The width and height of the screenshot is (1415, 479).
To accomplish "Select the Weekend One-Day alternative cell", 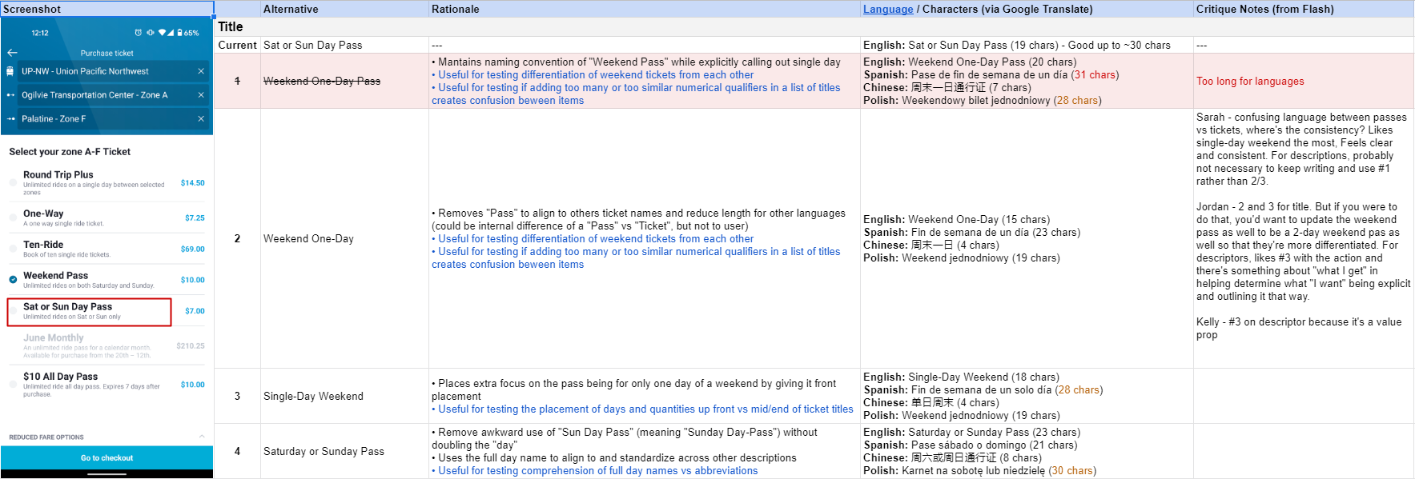I will click(x=344, y=238).
